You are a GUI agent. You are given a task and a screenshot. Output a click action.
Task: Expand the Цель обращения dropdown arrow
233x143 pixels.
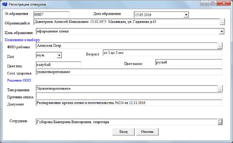(x=222, y=31)
